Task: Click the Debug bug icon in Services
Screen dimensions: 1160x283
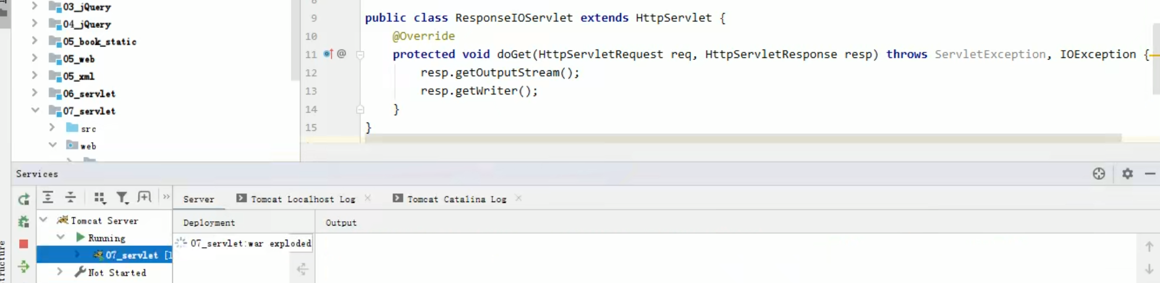Action: click(x=23, y=221)
